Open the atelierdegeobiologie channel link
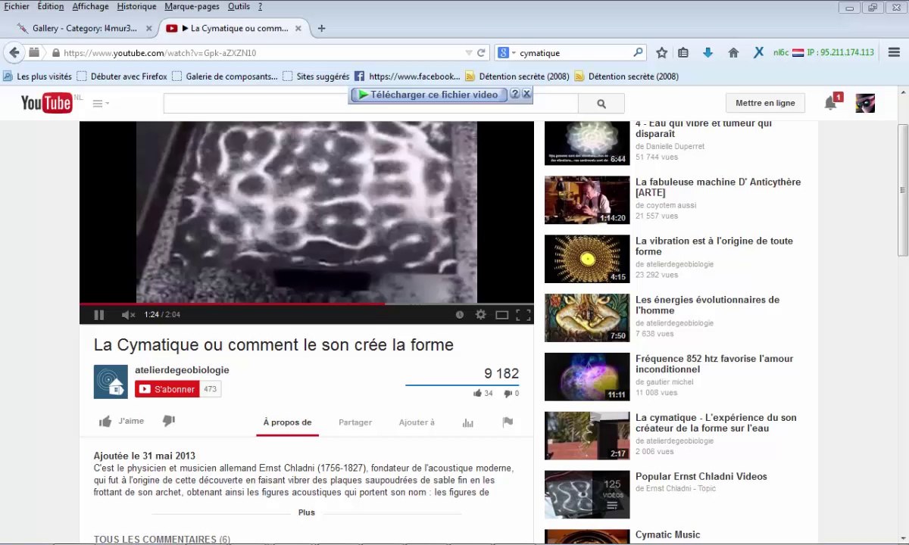Viewport: 909px width, 545px height. pos(182,370)
